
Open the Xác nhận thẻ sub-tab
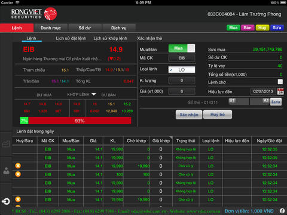coord(149,38)
